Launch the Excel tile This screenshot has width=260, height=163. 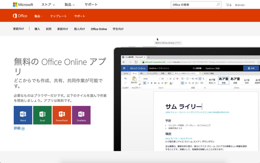pos(42,115)
